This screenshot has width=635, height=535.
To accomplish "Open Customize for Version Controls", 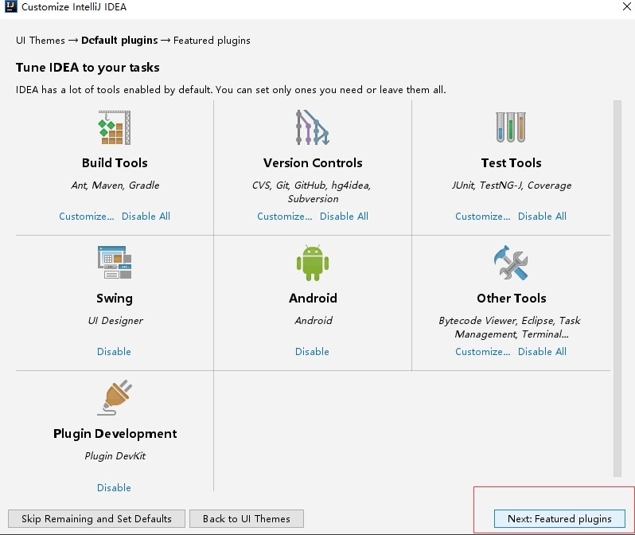I will 284,216.
